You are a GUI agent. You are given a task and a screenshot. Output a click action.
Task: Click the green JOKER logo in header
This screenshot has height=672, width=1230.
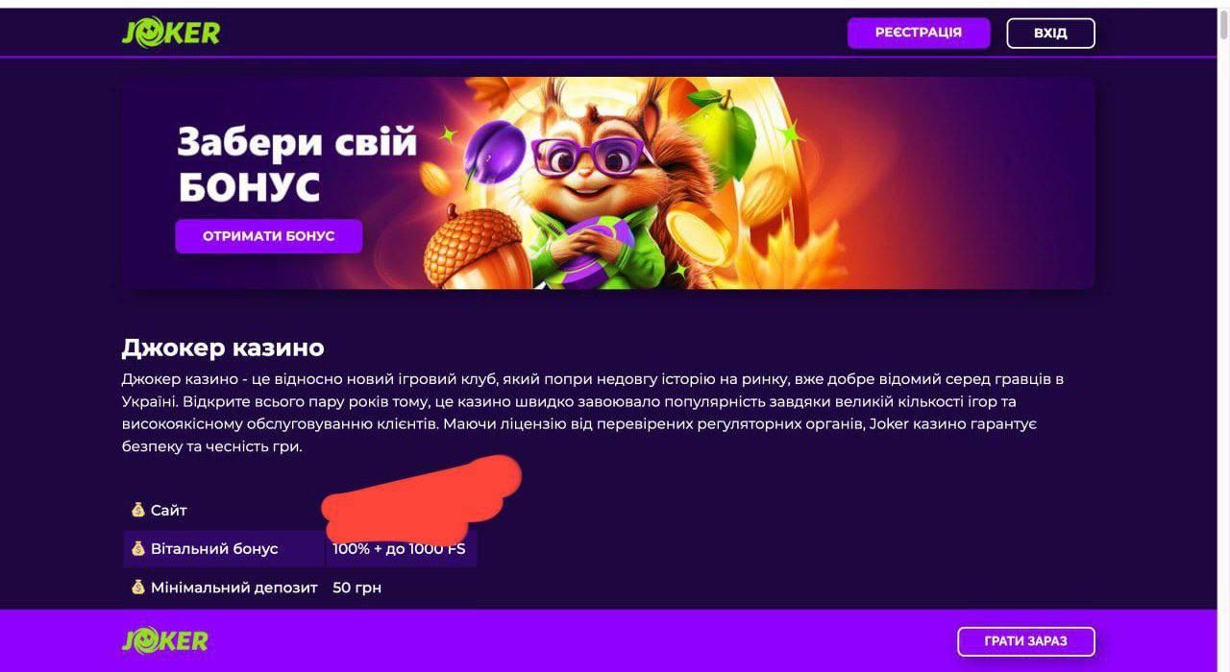point(171,33)
